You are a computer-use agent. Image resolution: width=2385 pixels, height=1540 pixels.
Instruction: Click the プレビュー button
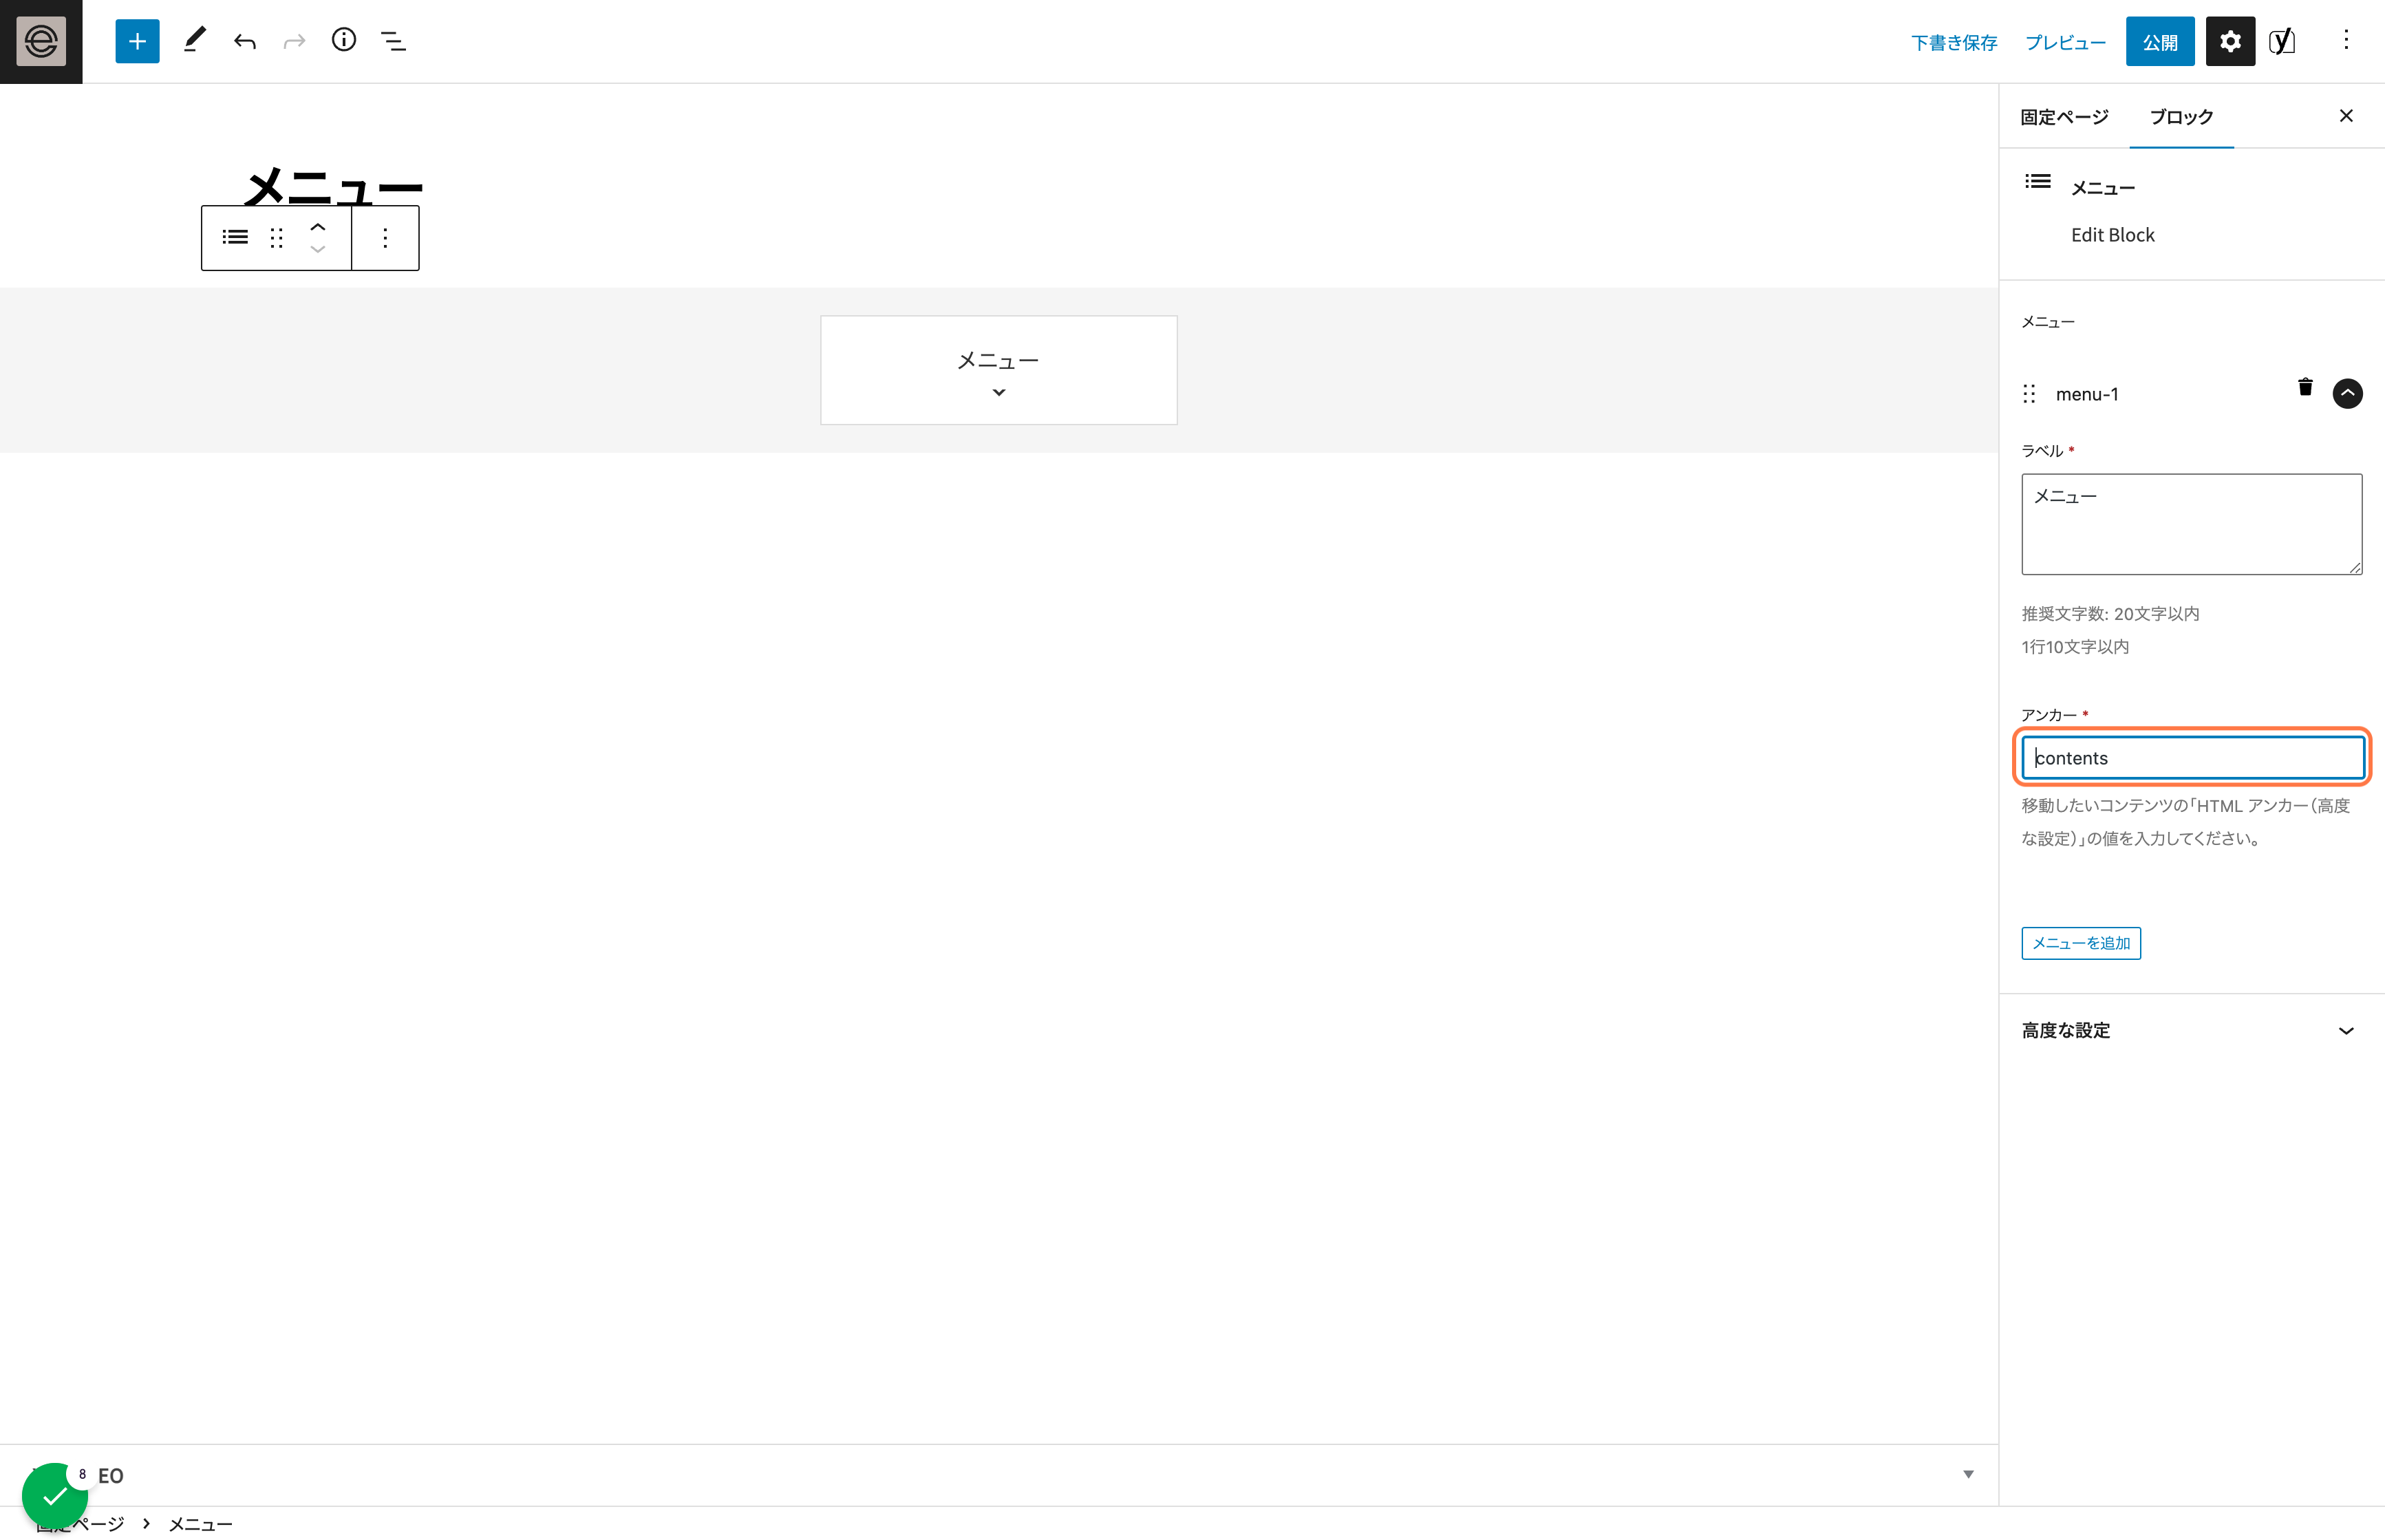(2065, 42)
